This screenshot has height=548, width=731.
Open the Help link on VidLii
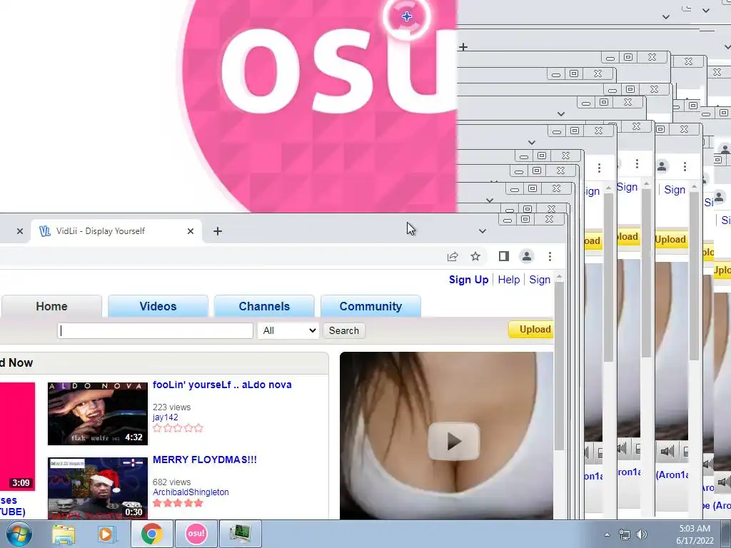[508, 280]
